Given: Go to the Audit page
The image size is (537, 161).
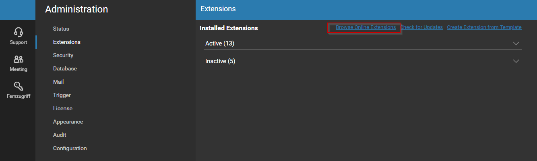Looking at the screenshot, I should click(60, 135).
